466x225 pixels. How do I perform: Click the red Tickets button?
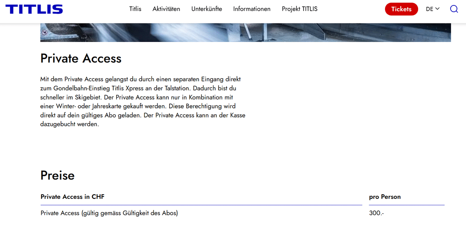click(x=401, y=9)
